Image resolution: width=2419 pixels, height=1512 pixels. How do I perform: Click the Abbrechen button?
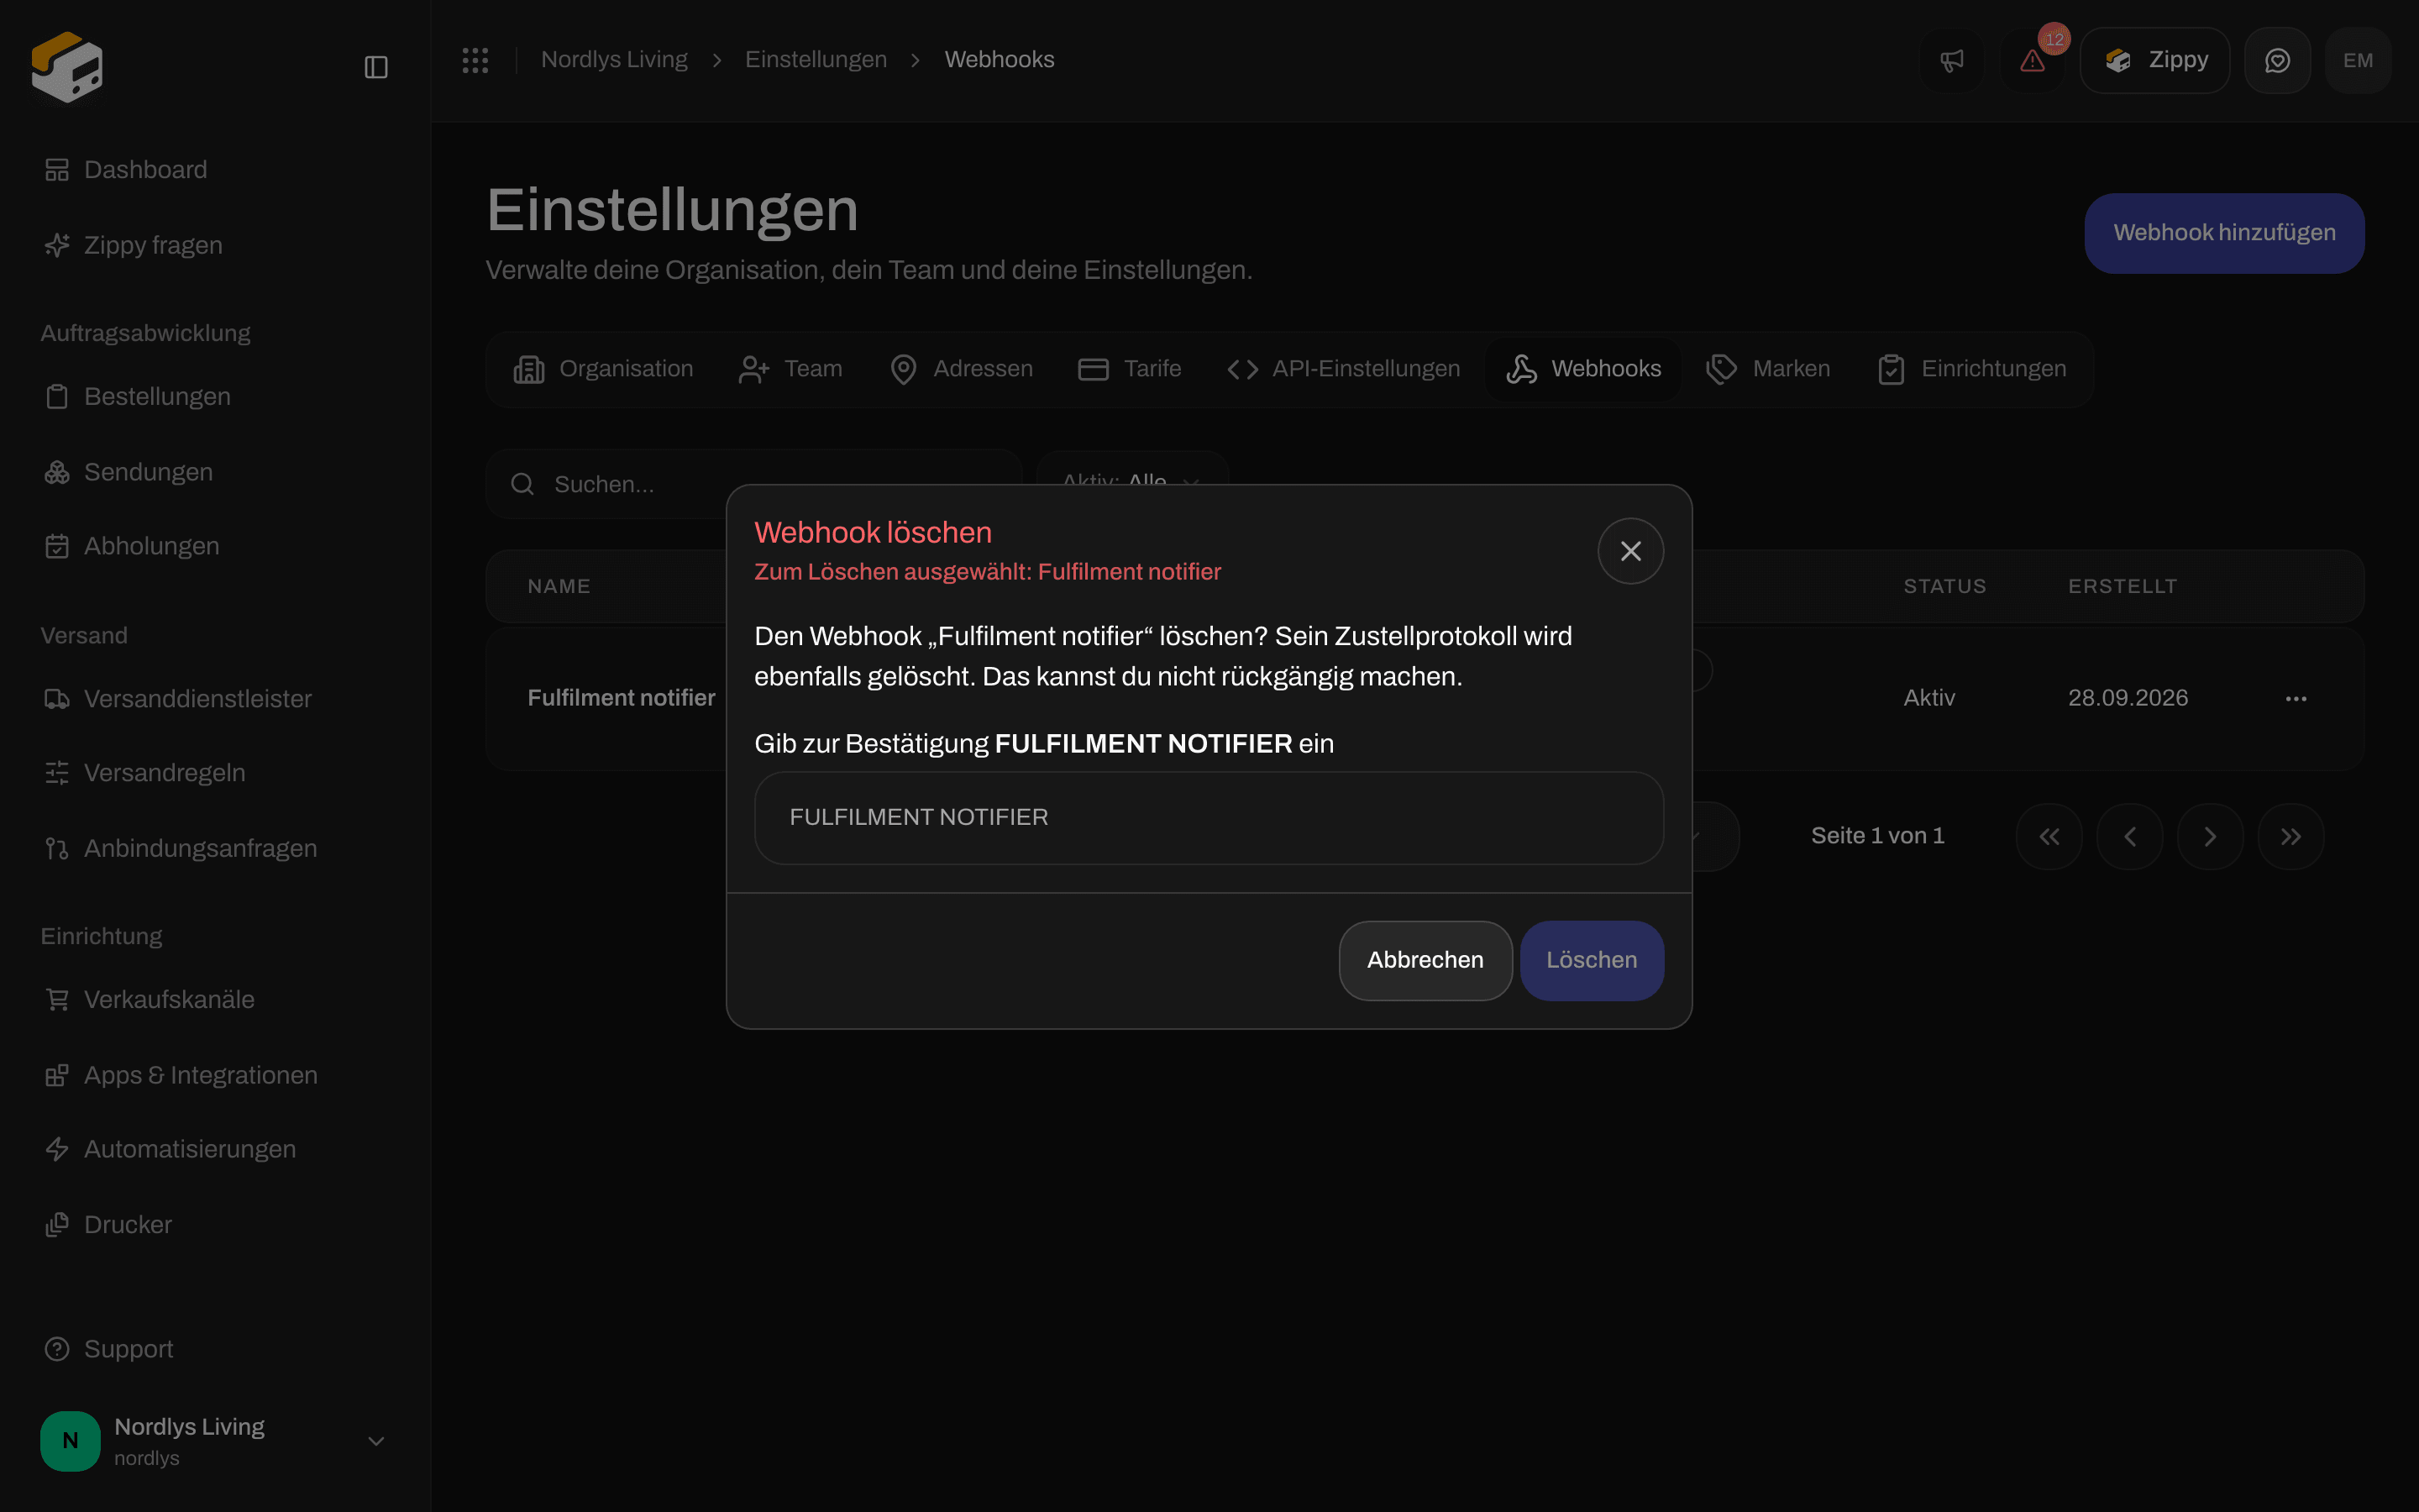1425,960
